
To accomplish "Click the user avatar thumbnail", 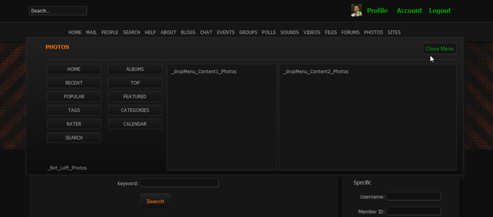I will click(x=356, y=11).
